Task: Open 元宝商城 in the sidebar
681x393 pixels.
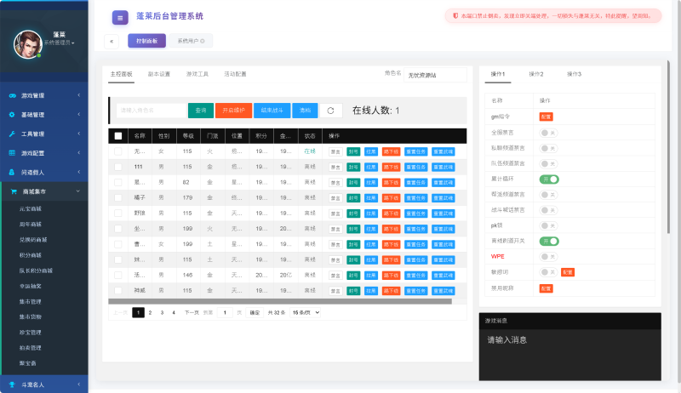Action: (31, 208)
